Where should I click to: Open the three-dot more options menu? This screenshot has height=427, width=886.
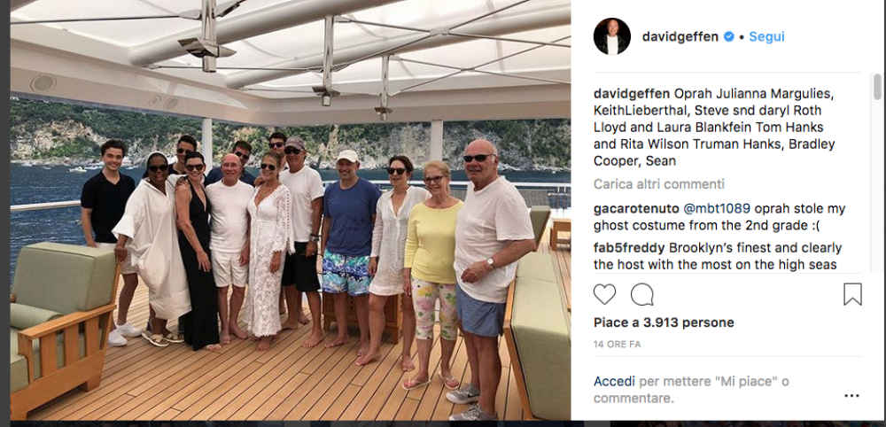click(851, 396)
